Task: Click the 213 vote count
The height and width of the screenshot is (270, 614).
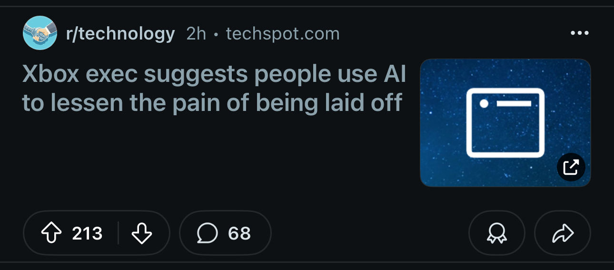Action: click(x=87, y=233)
